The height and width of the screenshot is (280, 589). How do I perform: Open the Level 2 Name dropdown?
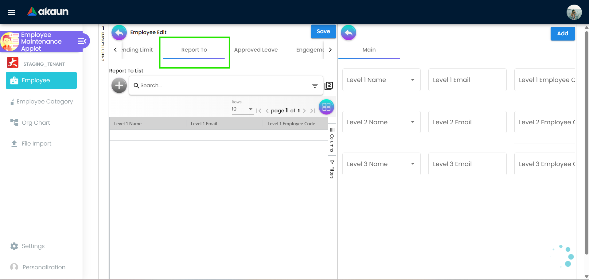point(413,122)
